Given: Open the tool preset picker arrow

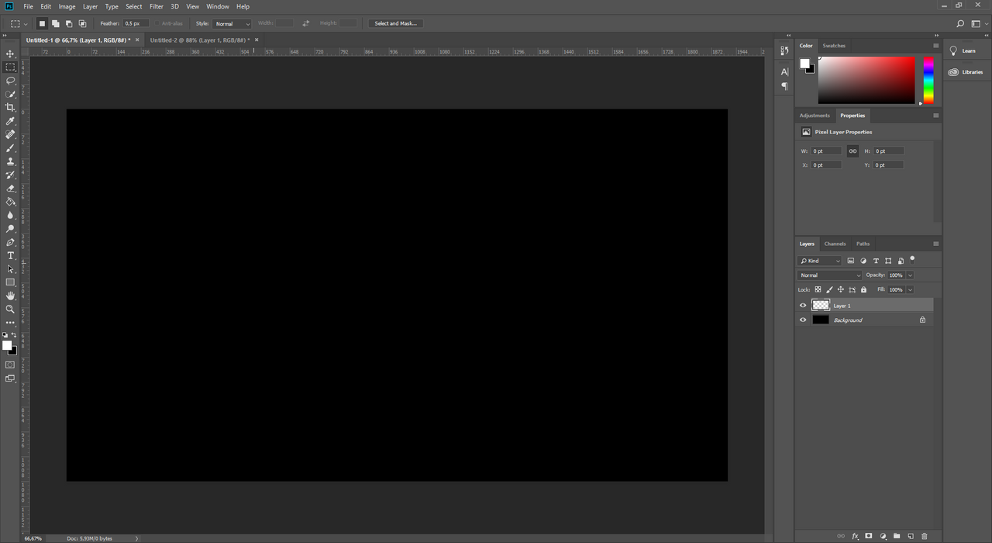Looking at the screenshot, I should (x=26, y=24).
